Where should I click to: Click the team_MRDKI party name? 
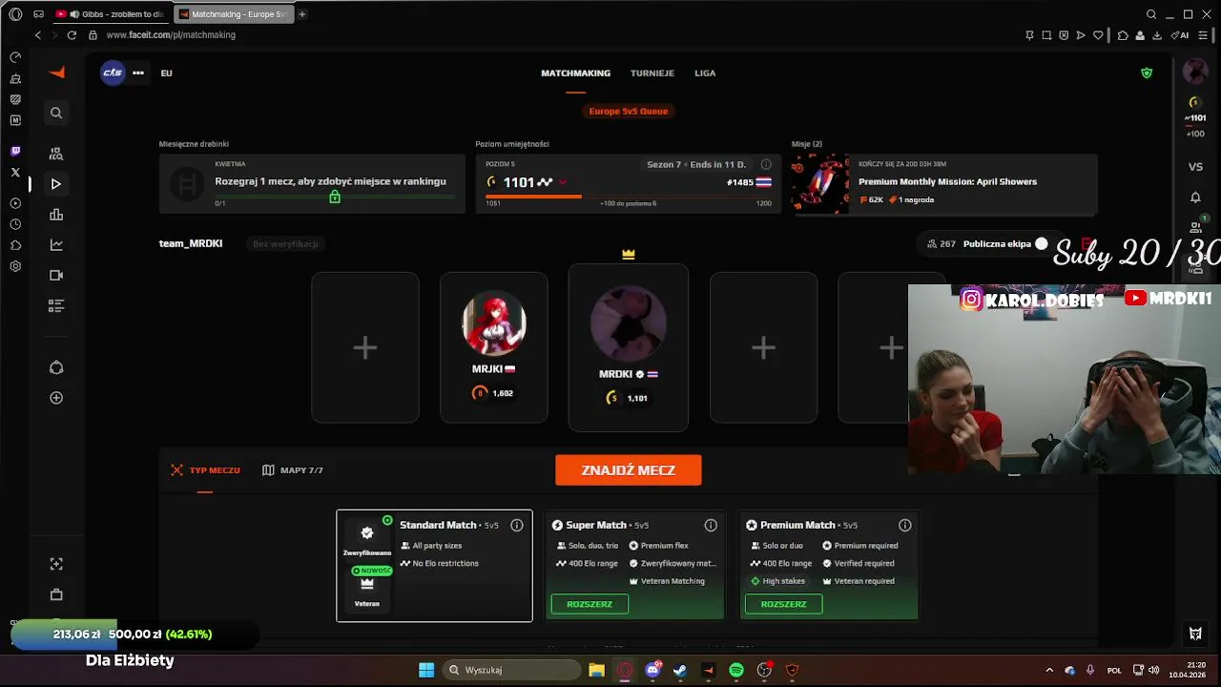tap(191, 243)
